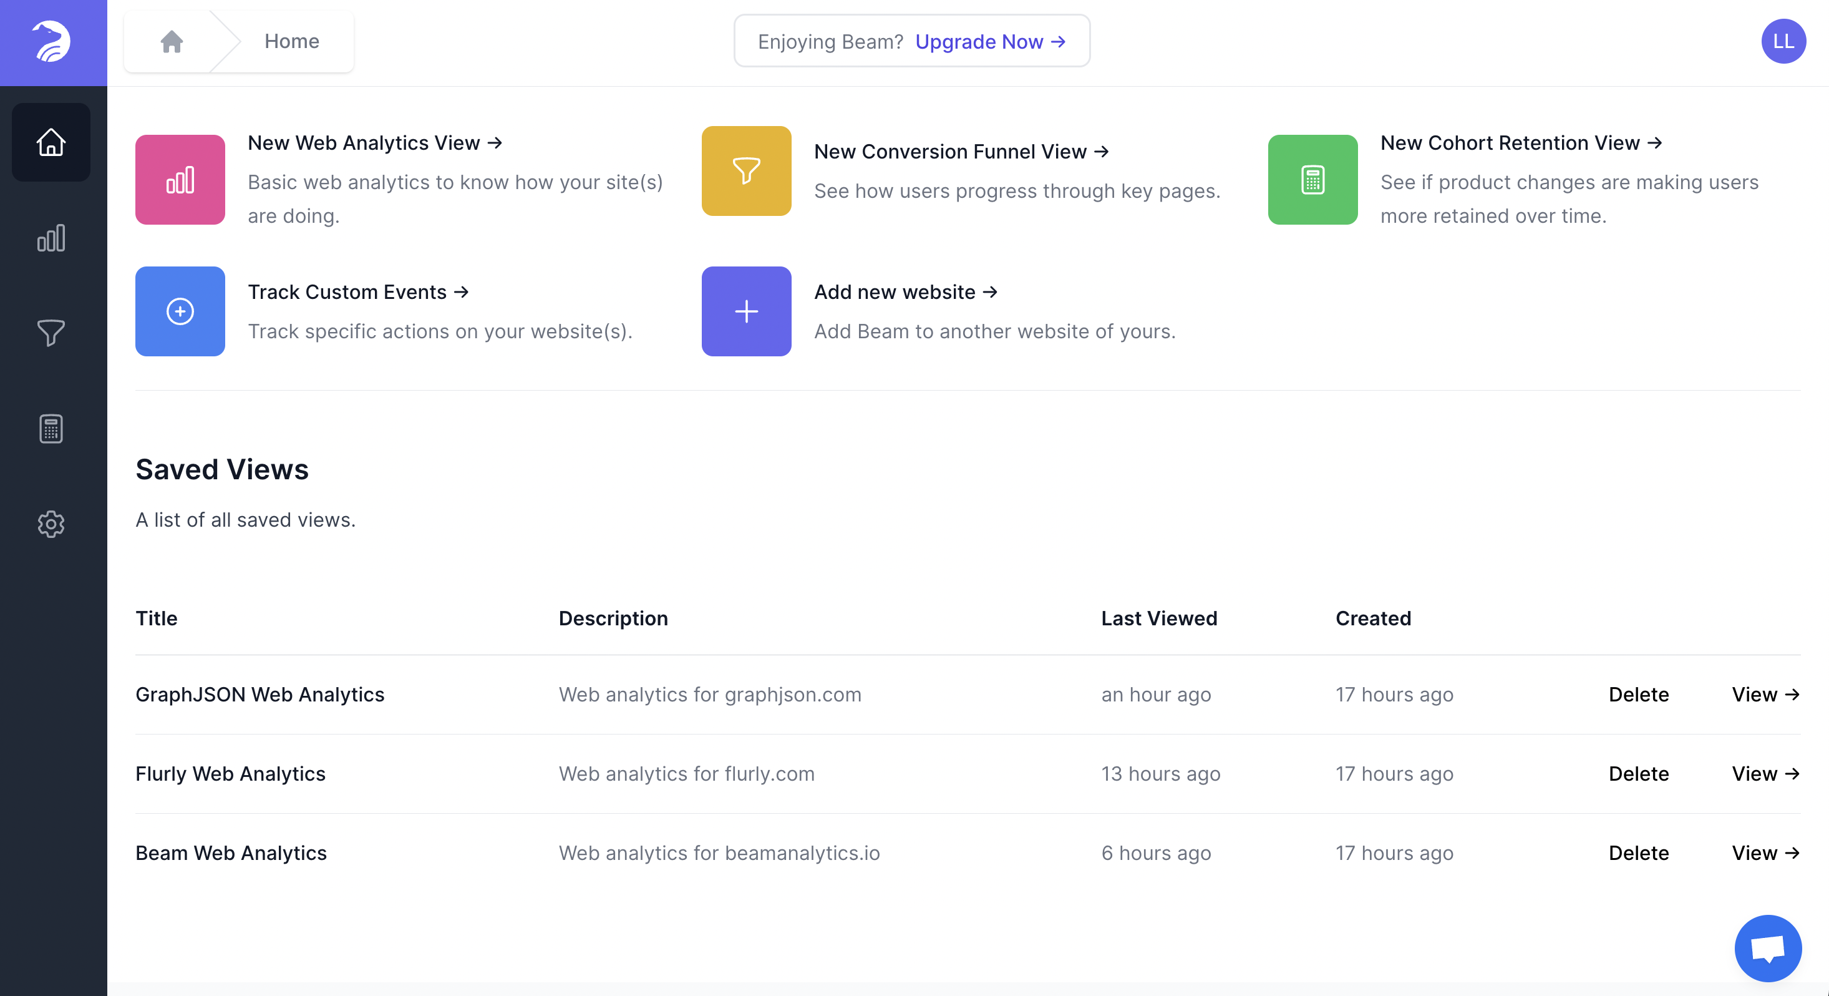Click '6 hours ago' last viewed cell

(x=1156, y=852)
